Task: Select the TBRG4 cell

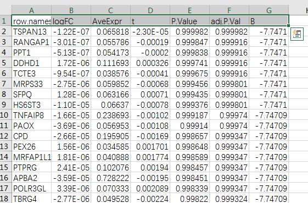Action: (31, 199)
